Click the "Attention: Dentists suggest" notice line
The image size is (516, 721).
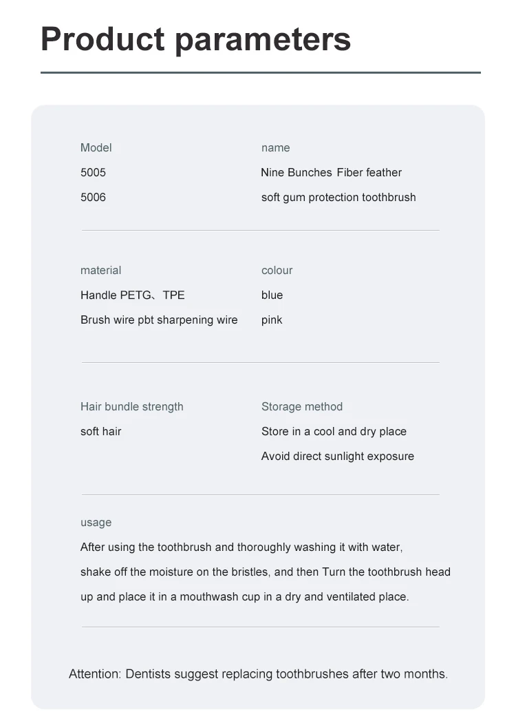click(258, 673)
